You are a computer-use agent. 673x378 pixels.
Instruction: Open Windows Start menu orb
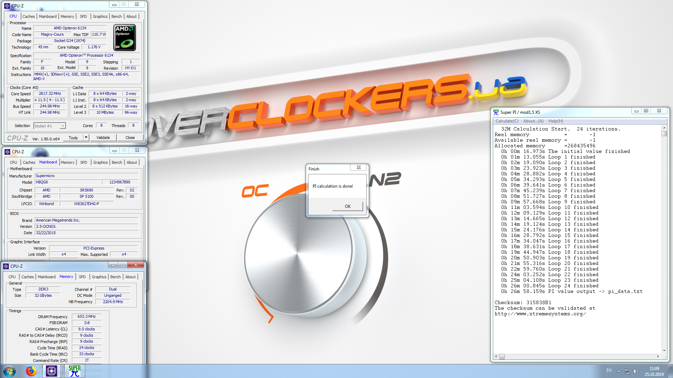9,371
